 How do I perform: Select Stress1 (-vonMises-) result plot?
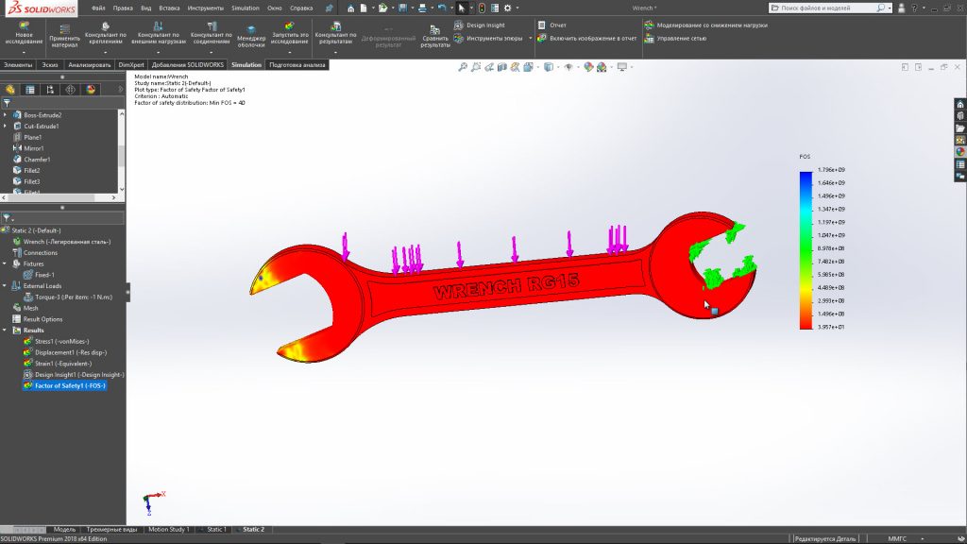point(63,341)
